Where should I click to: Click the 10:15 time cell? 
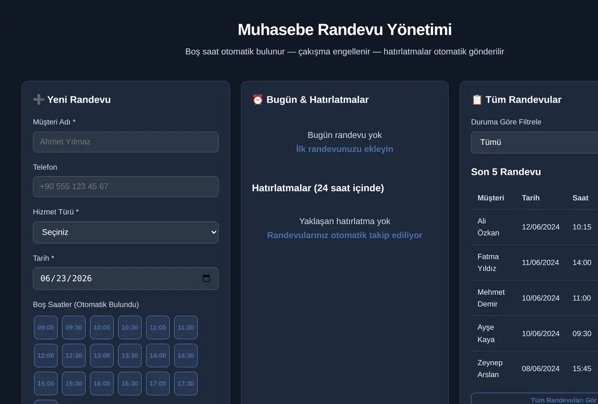[582, 227]
